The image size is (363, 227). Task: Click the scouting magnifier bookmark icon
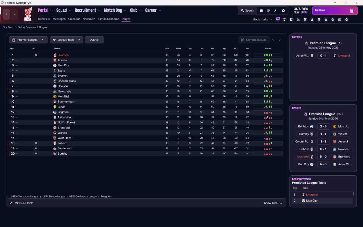click(x=298, y=20)
